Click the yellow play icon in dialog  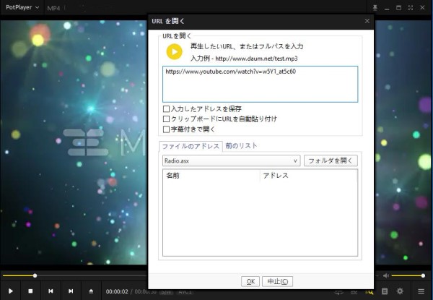(174, 52)
